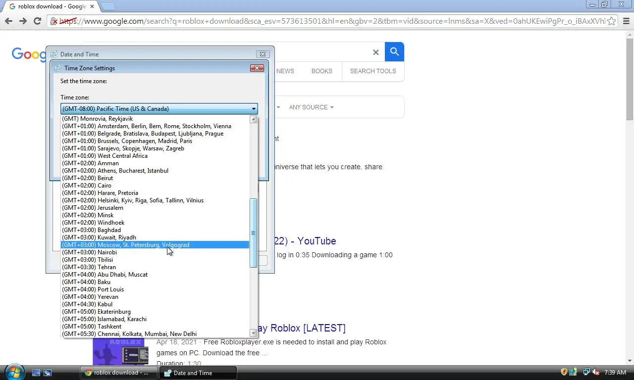The image size is (634, 380).
Task: Clear the Google search box with X
Action: click(x=375, y=52)
